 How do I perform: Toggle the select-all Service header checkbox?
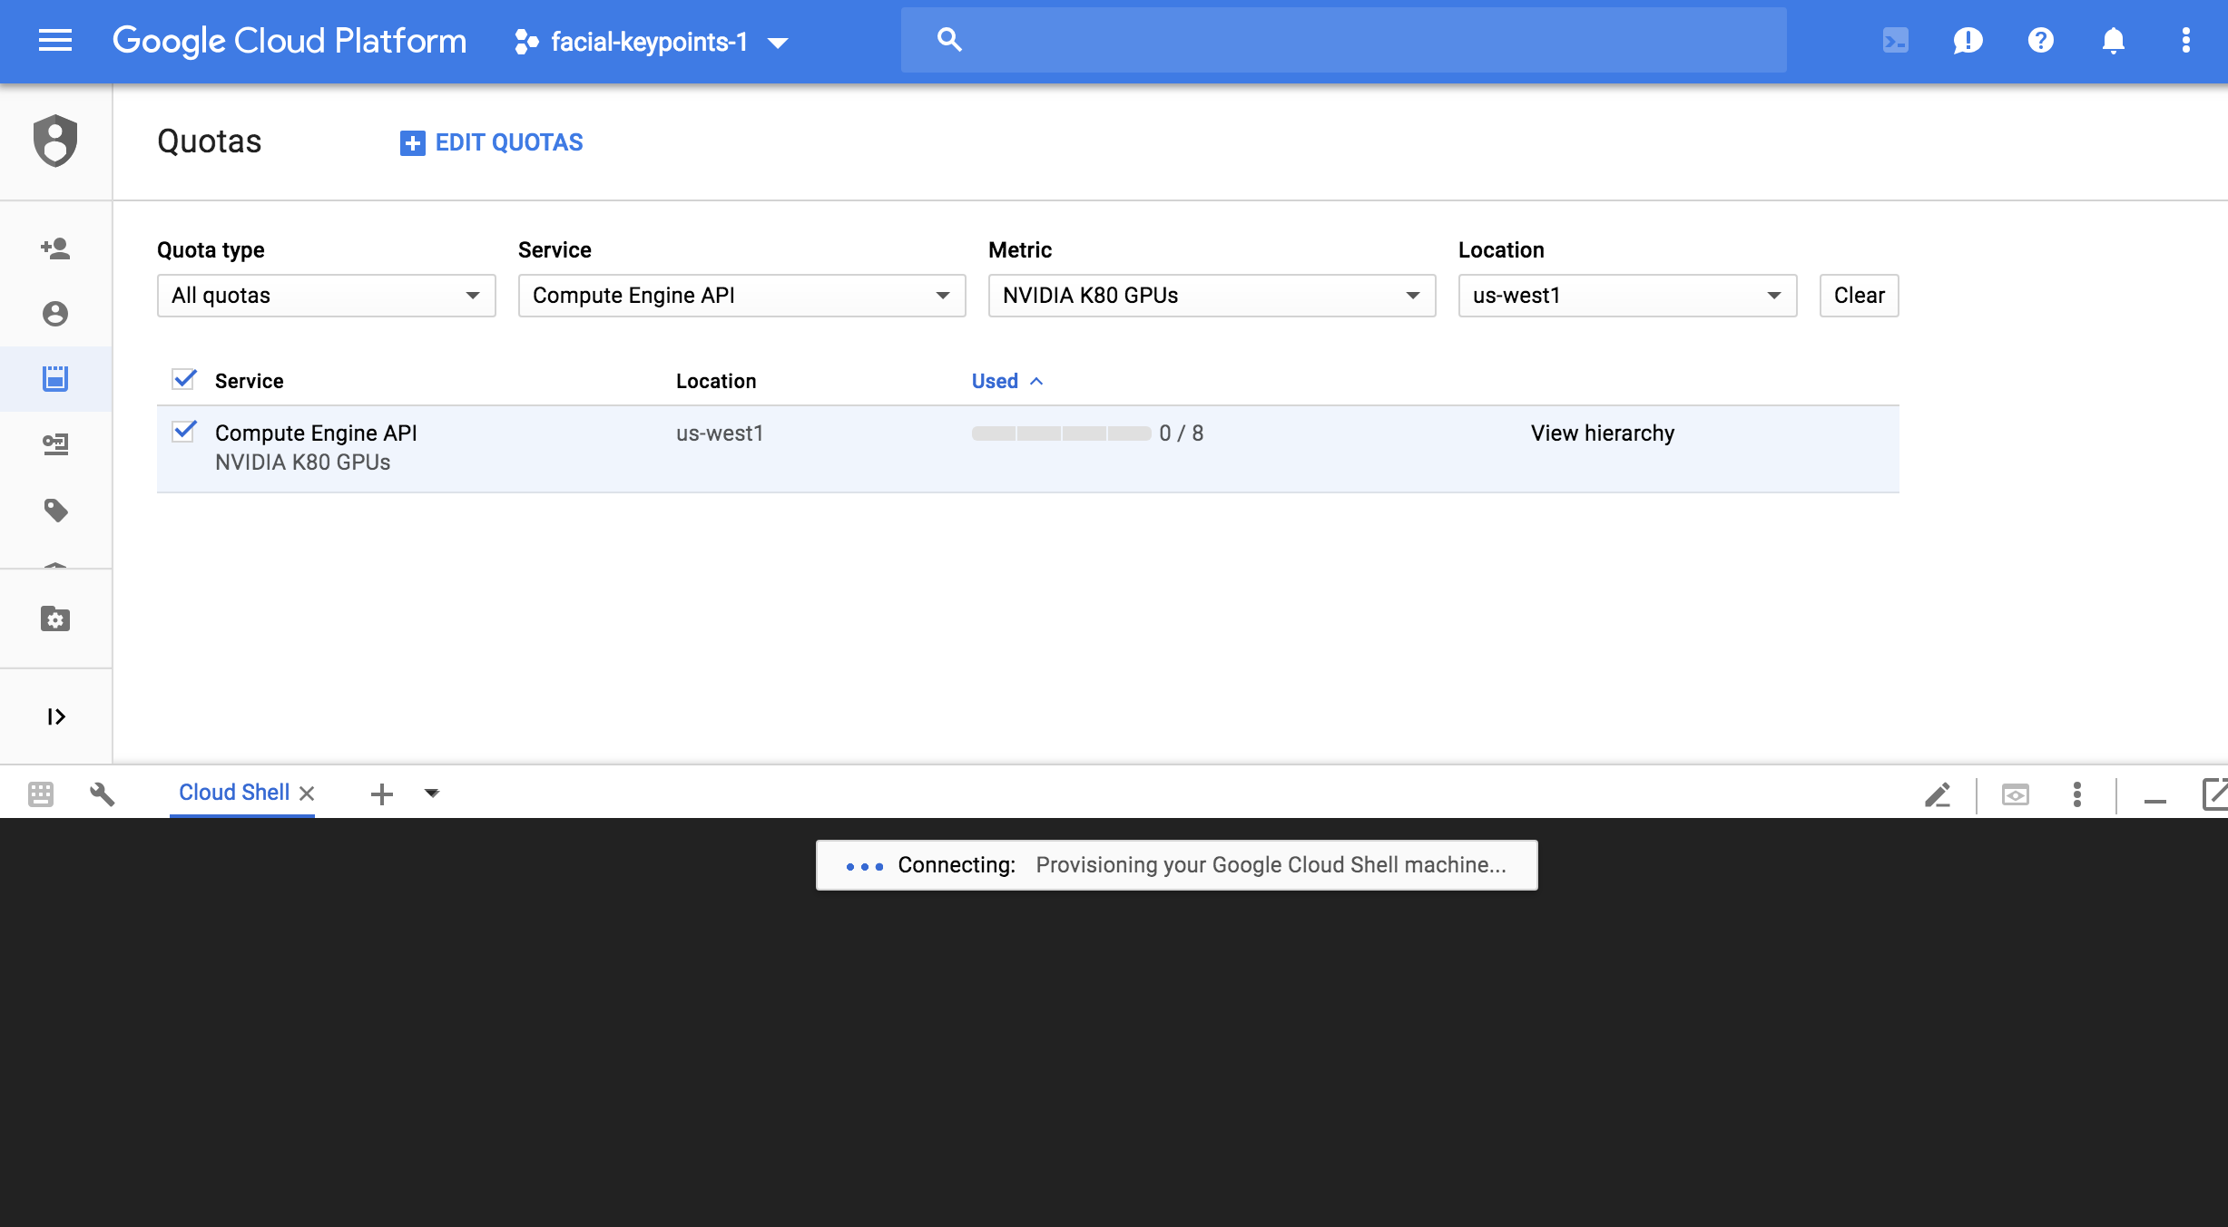point(184,379)
